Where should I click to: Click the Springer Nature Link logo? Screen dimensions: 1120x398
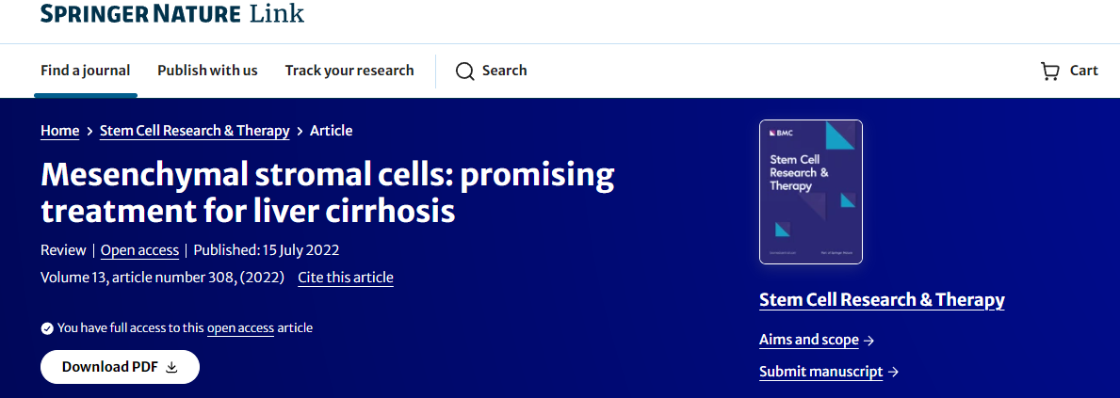pos(172,14)
